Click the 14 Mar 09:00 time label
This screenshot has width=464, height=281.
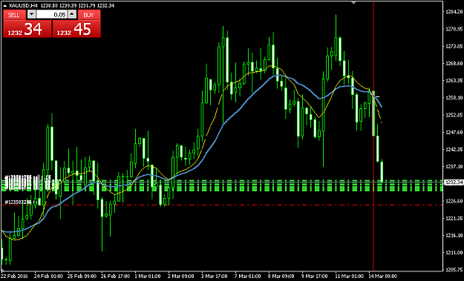coord(383,277)
